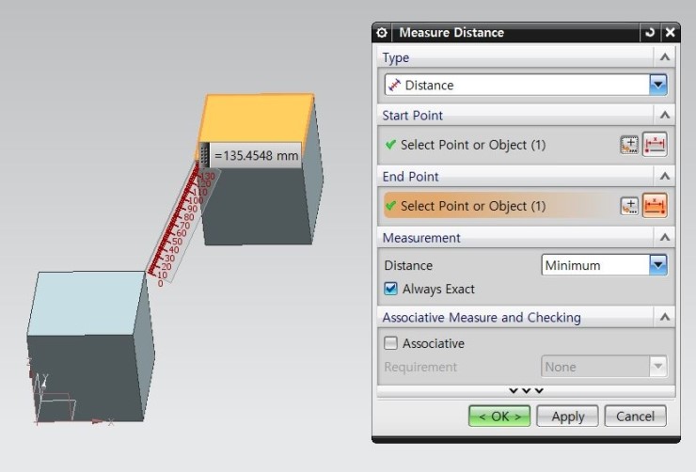Click the 135.4548 mm measurement label
Image resolution: width=696 pixels, height=472 pixels.
256,155
